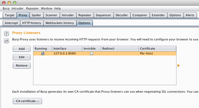Viewport: 199px width, 108px height.
Task: Select the Repeater tool tab
Action: [x=85, y=15]
